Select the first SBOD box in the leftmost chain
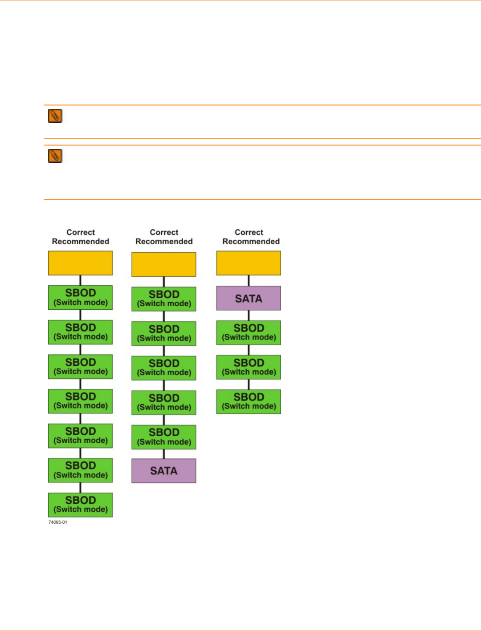The height and width of the screenshot is (631, 481). tap(80, 297)
